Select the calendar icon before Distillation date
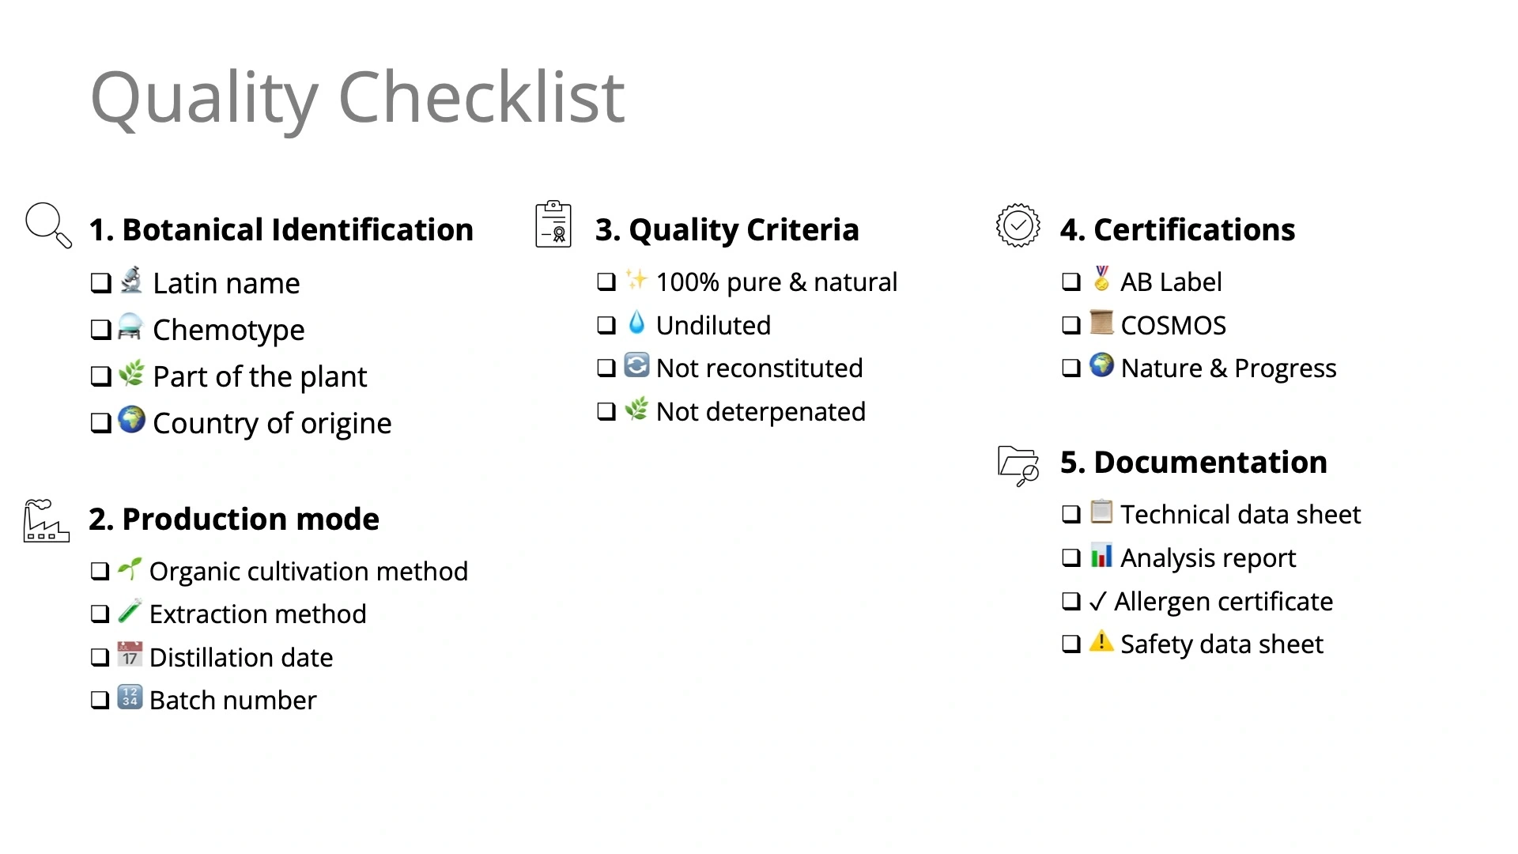 (130, 654)
